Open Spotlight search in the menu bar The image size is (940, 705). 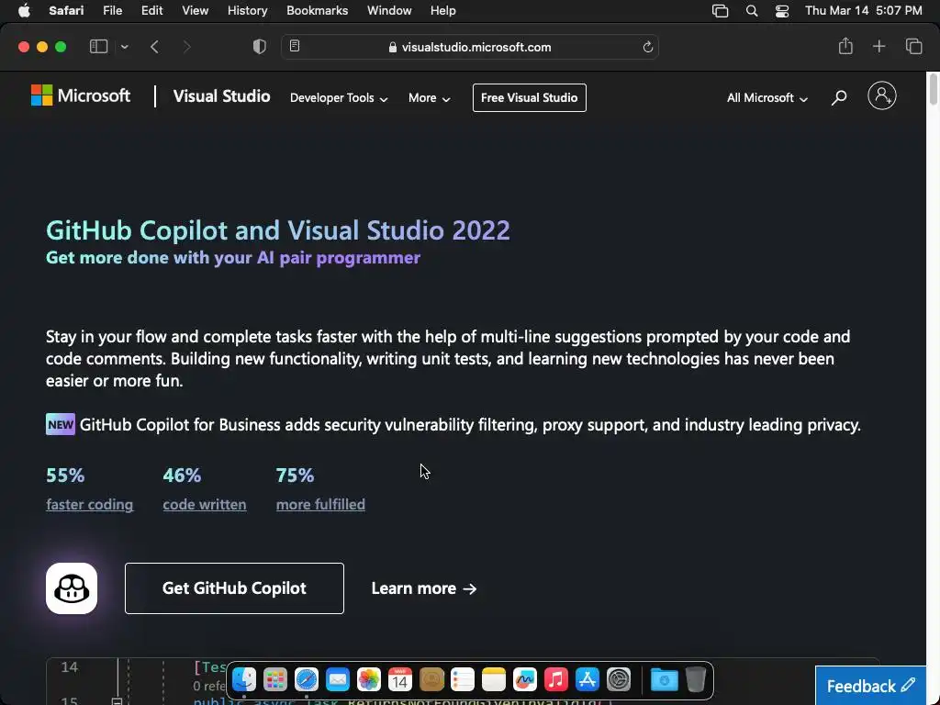[x=751, y=11]
